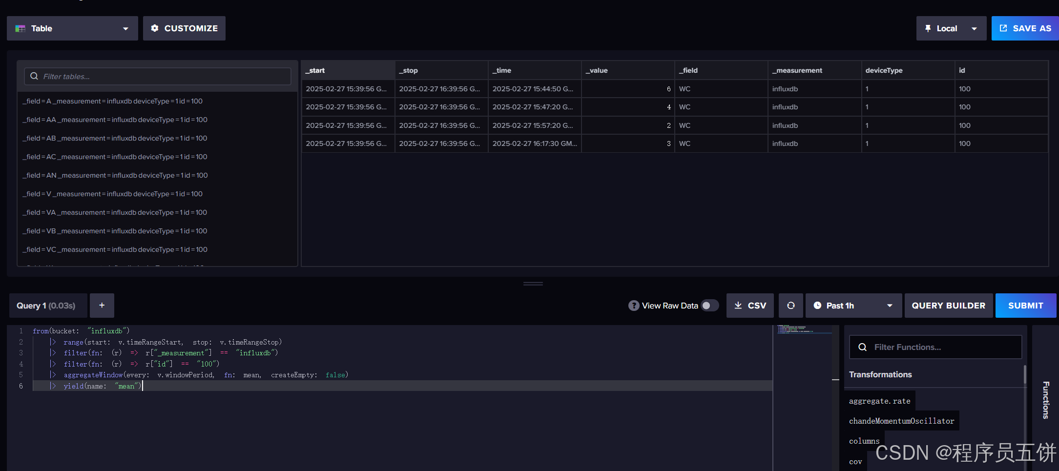Click the clock icon in time range selector

(818, 306)
